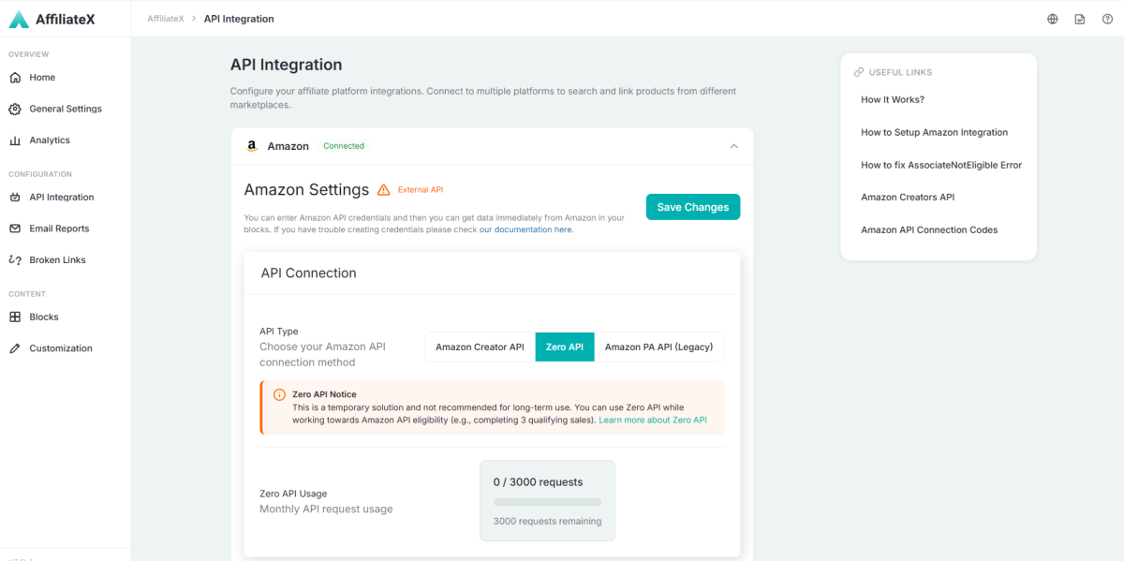Viewport: 1124px width, 561px height.
Task: Click the '0 / 3000 requests' text
Action: (x=539, y=482)
